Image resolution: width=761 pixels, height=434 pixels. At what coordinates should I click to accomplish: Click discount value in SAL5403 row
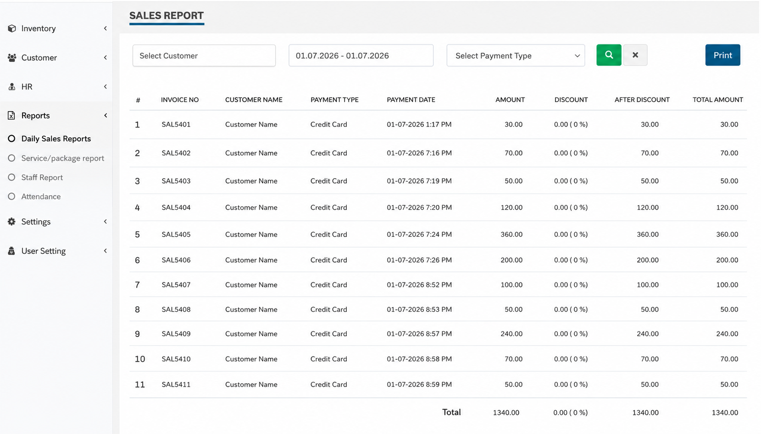571,181
